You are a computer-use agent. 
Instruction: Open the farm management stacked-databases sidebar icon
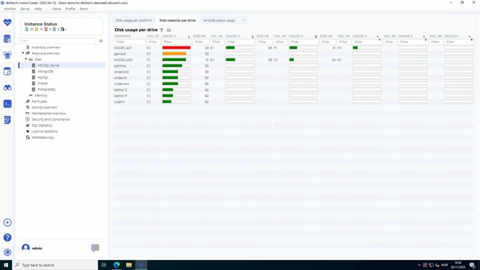point(7,55)
